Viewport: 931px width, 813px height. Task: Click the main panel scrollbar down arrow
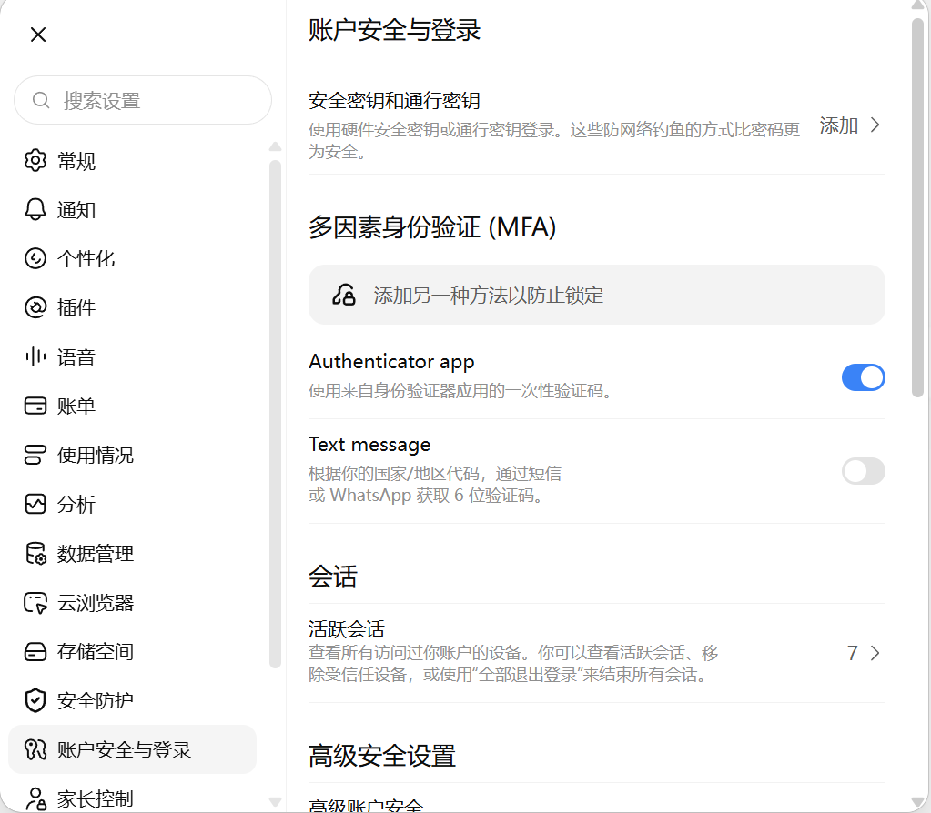click(918, 804)
